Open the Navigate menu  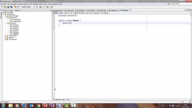coord(14,4)
